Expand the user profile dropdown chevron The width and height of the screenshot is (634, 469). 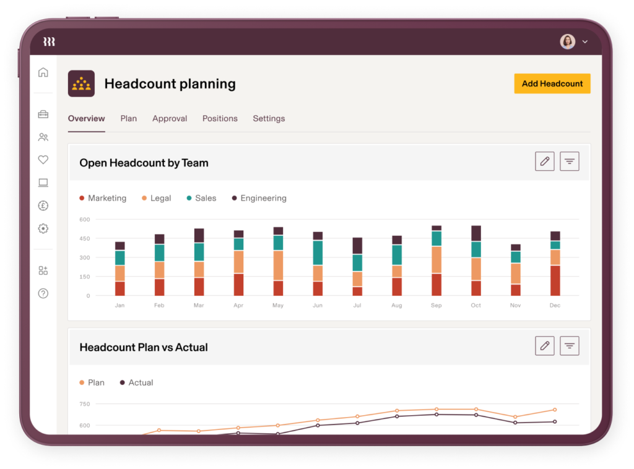click(585, 42)
